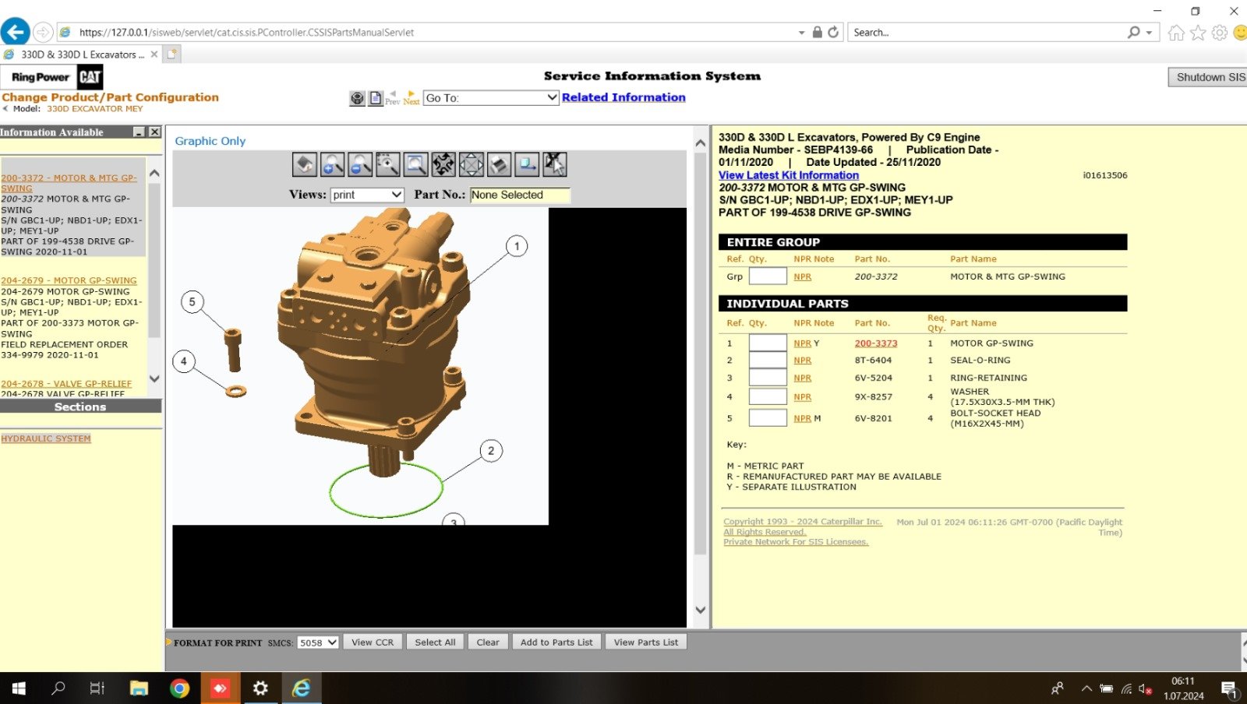Close the Information Available panel
1247x704 pixels.
[154, 132]
